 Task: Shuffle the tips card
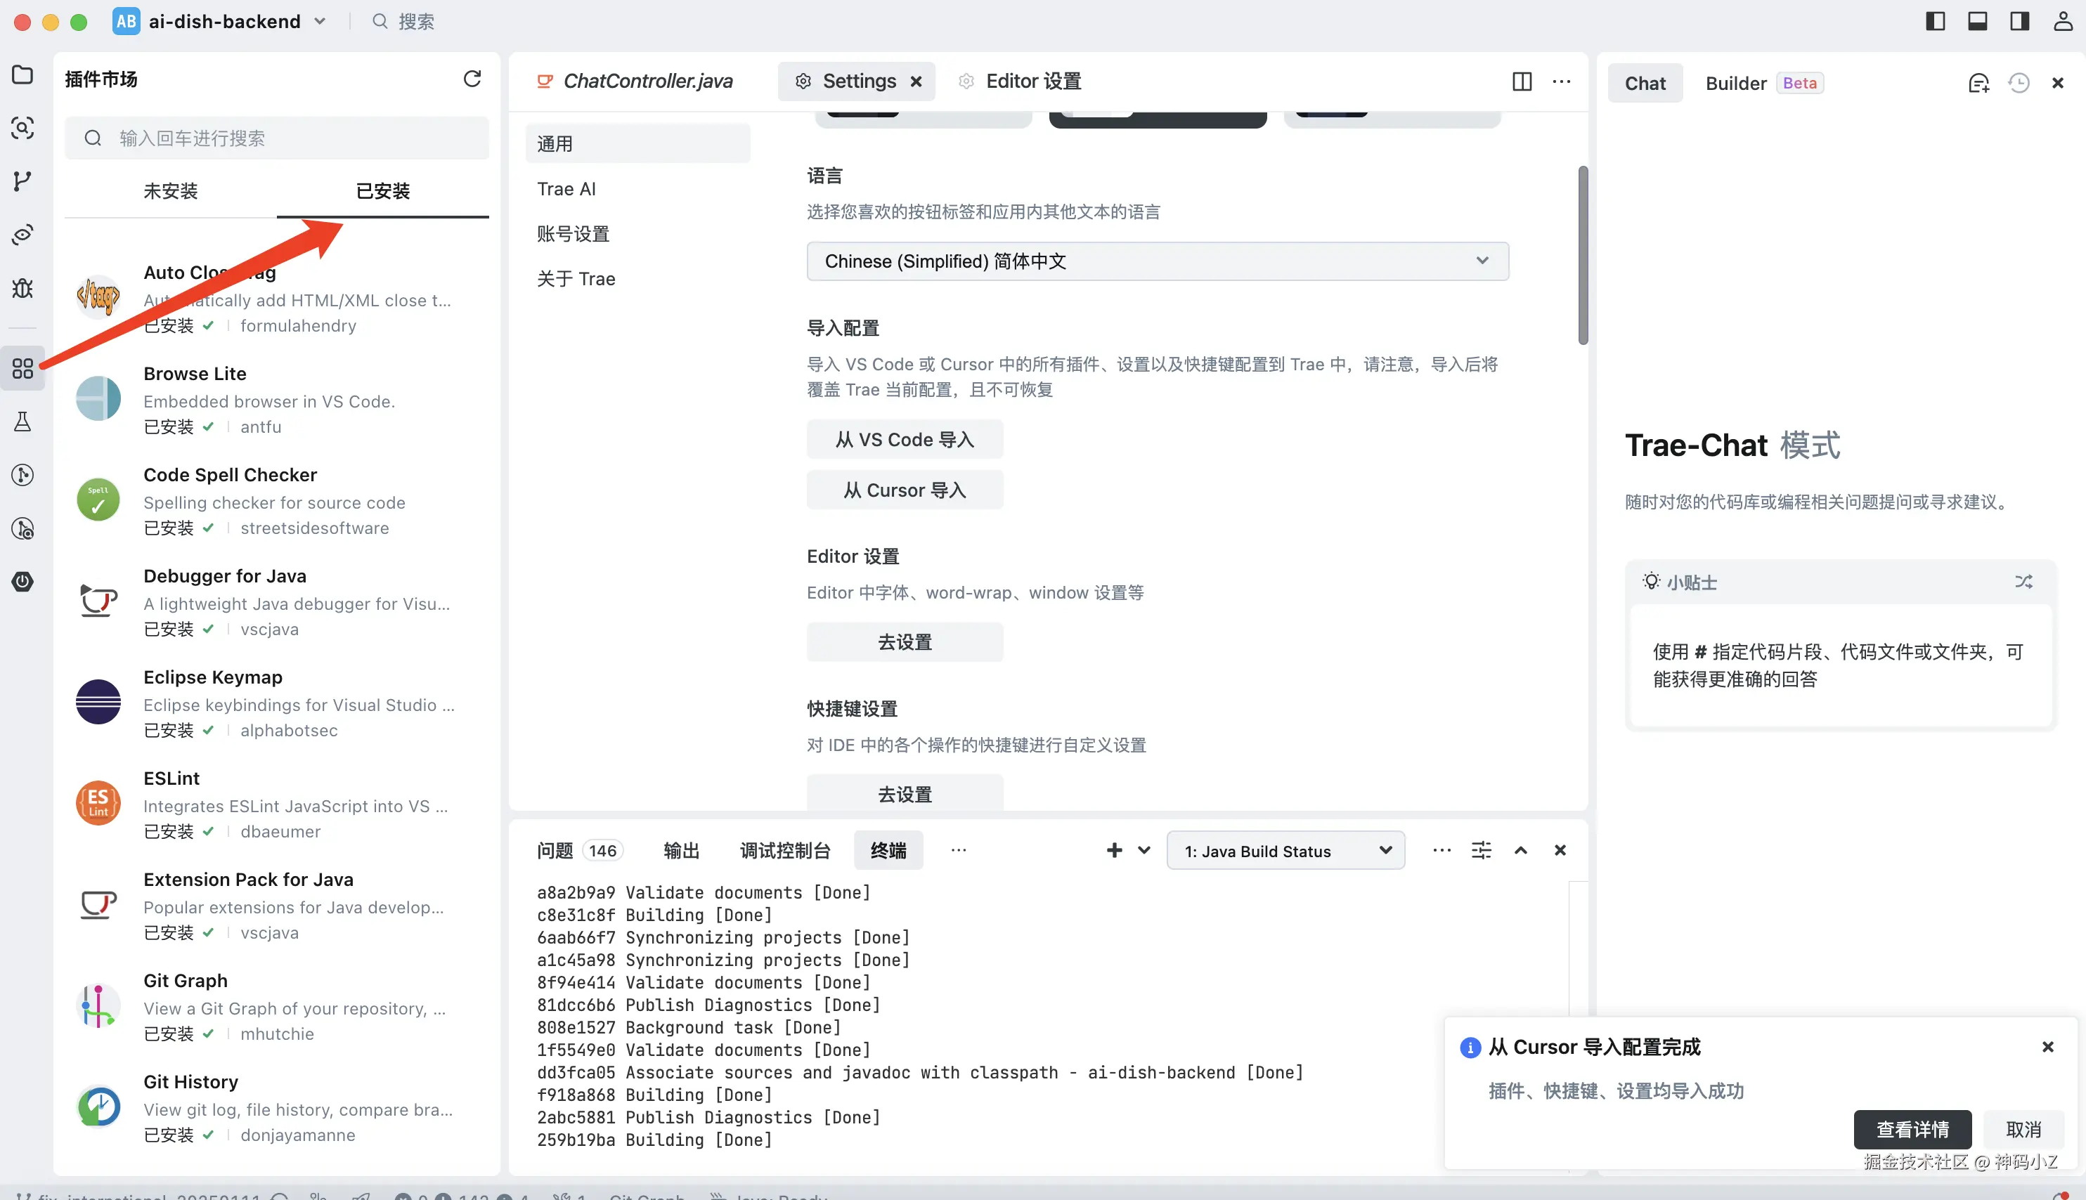[x=2023, y=582]
